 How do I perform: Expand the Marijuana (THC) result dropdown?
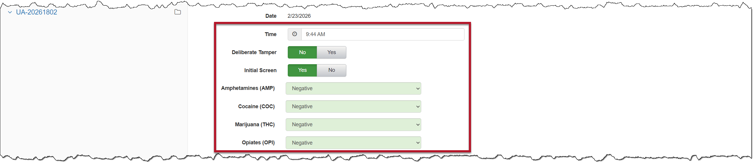353,124
